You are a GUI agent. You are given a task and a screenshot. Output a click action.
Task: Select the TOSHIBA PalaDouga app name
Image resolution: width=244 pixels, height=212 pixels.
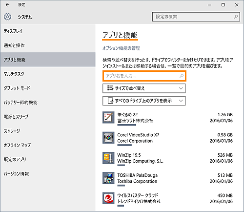[x=138, y=175]
